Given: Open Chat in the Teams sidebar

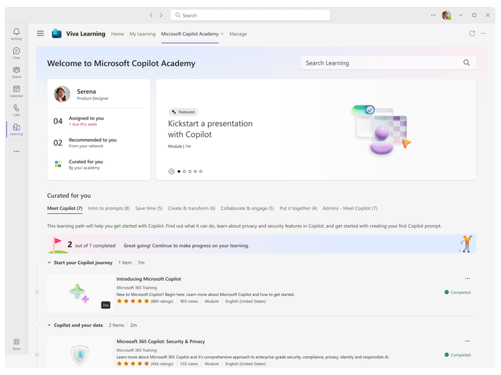Looking at the screenshot, I should click(x=16, y=53).
